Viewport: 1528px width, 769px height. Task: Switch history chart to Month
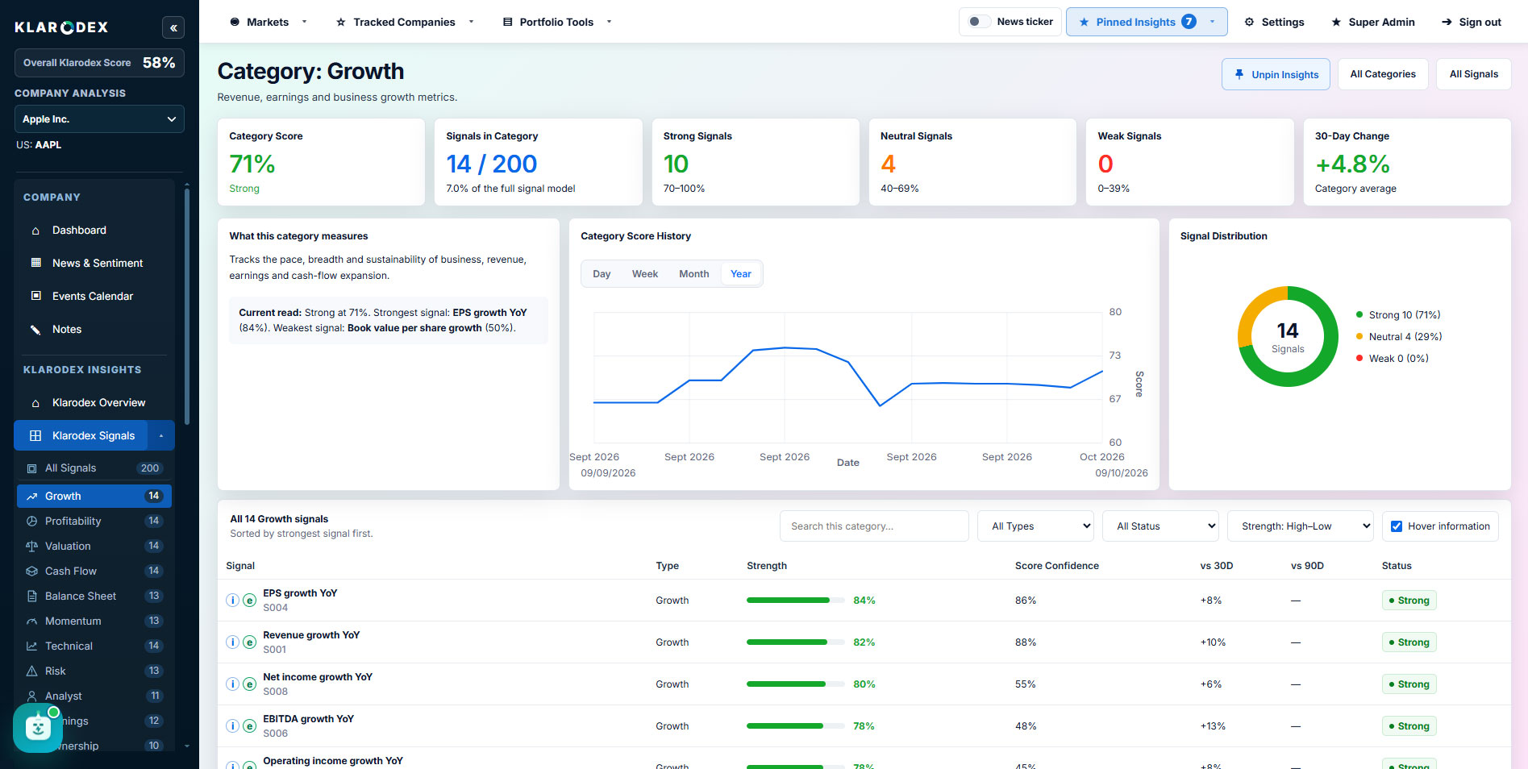tap(694, 274)
